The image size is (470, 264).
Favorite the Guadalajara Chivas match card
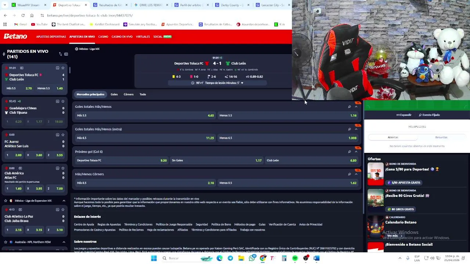click(x=63, y=101)
